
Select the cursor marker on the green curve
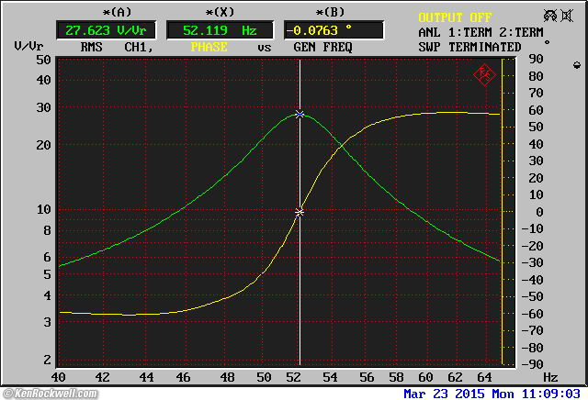(300, 115)
